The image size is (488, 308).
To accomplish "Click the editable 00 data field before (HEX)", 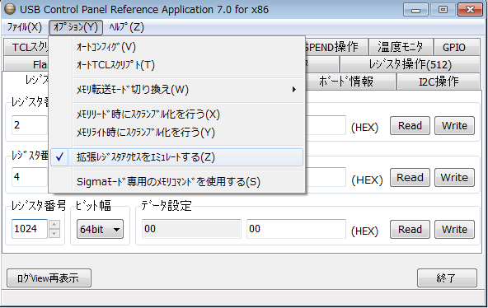I will point(296,229).
